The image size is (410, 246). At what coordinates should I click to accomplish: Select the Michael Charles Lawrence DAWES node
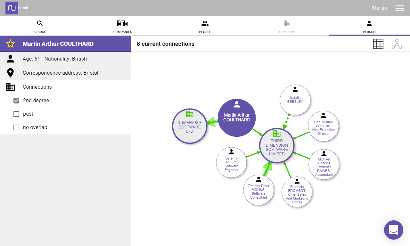[324, 164]
